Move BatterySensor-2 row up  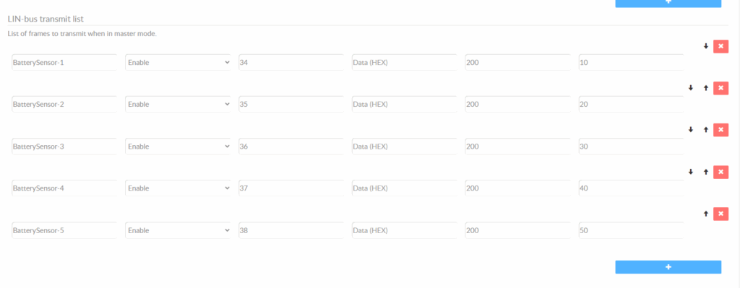(x=706, y=88)
